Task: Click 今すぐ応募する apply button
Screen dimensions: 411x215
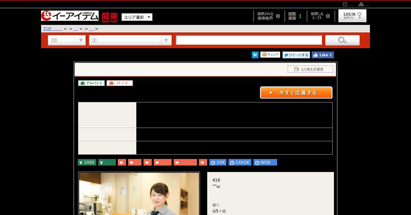Action: pyautogui.click(x=296, y=92)
